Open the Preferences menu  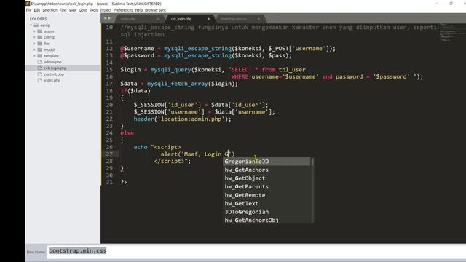(x=123, y=10)
